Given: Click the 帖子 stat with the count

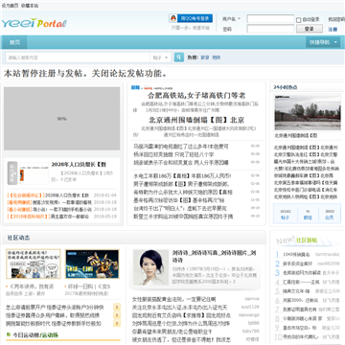Looking at the screenshot, I should (x=285, y=215).
